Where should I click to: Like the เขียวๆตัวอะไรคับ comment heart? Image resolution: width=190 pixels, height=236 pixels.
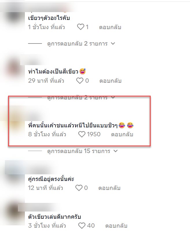coord(80,27)
